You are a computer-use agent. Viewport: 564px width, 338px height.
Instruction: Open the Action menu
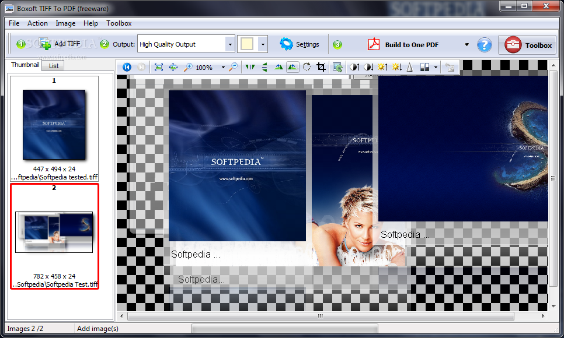[37, 23]
